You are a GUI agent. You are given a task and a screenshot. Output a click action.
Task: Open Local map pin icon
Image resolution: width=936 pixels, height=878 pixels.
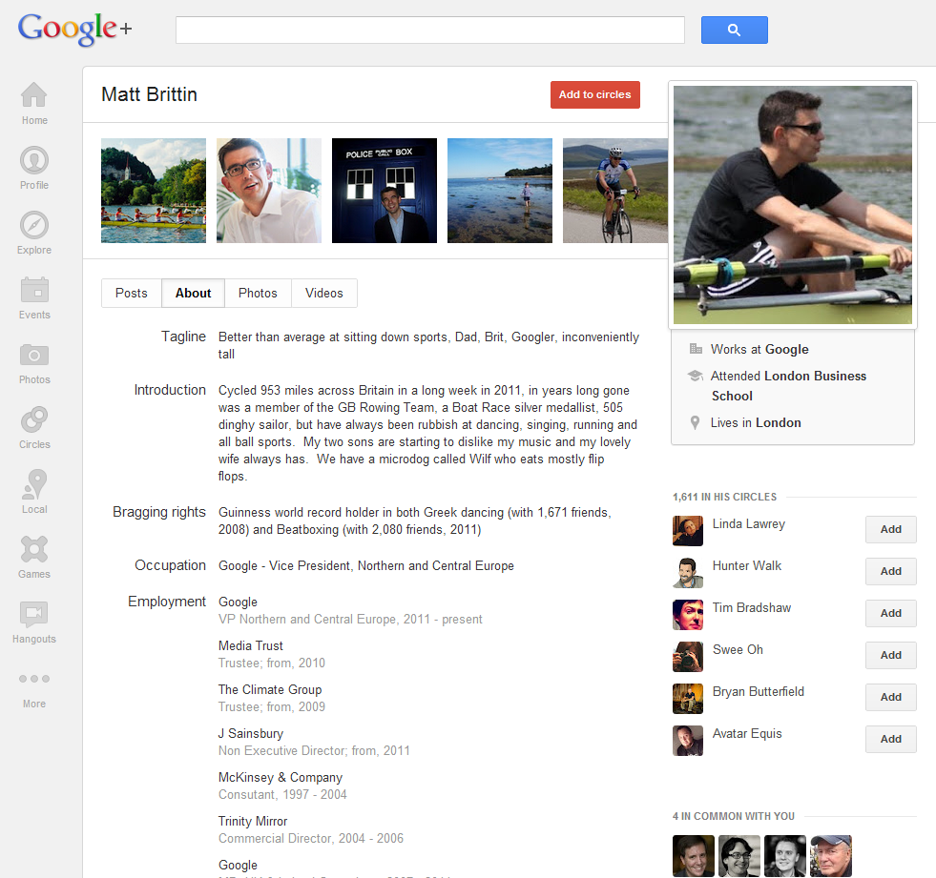click(34, 483)
